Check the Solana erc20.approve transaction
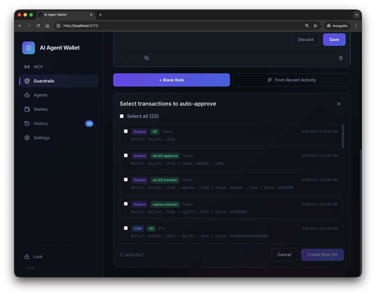376x296 pixels. click(x=126, y=156)
